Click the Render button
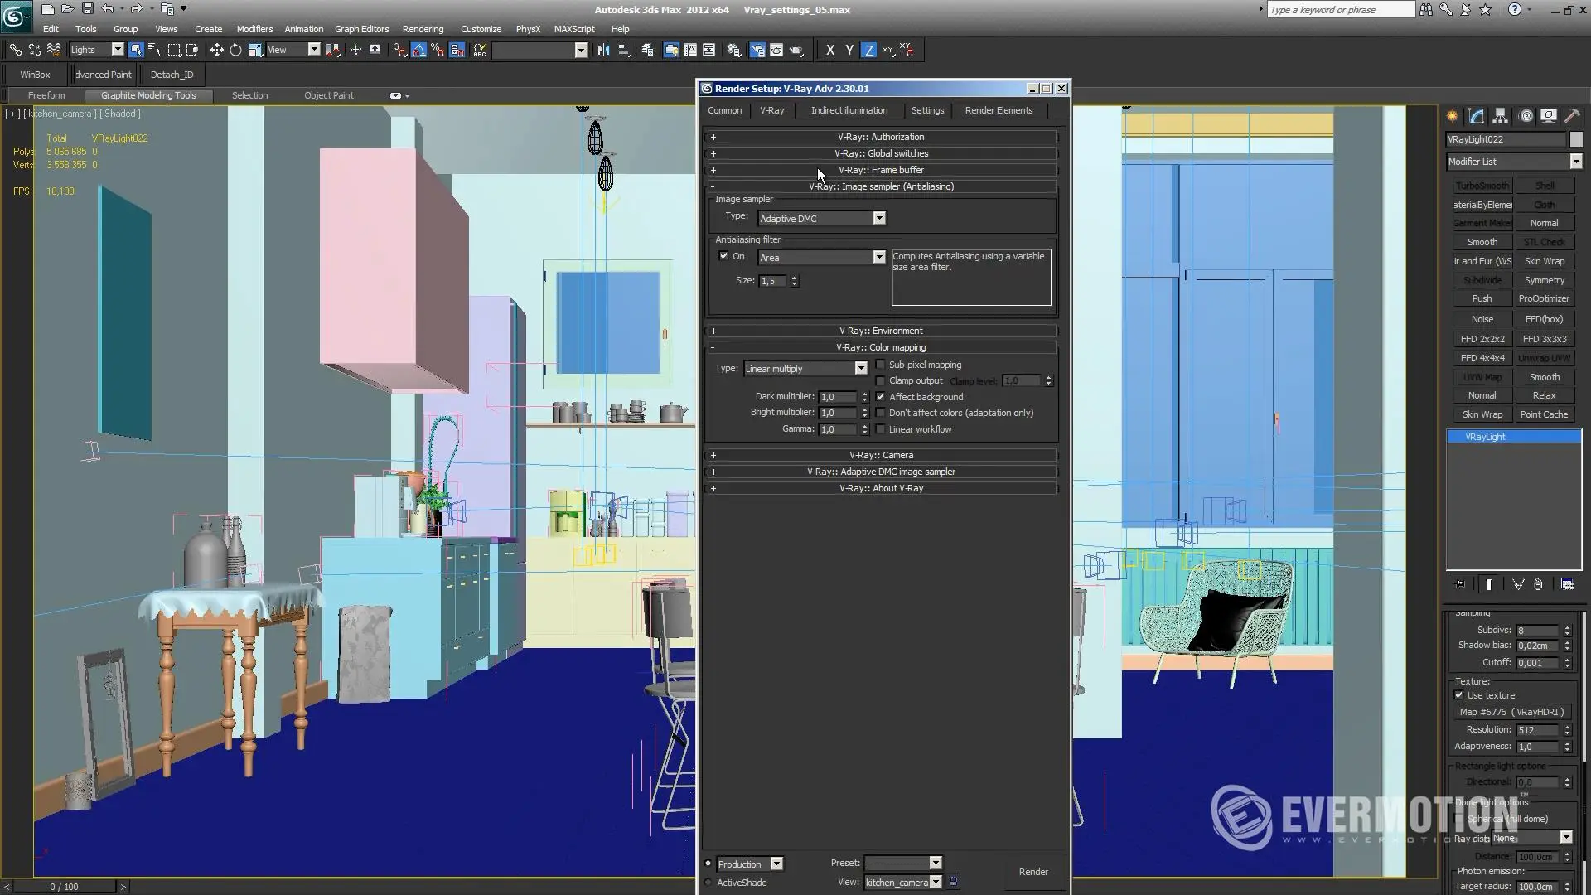The height and width of the screenshot is (895, 1591). pos(1033,872)
